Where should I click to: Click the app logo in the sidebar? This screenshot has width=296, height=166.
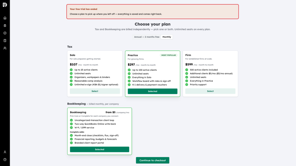pos(5,5)
